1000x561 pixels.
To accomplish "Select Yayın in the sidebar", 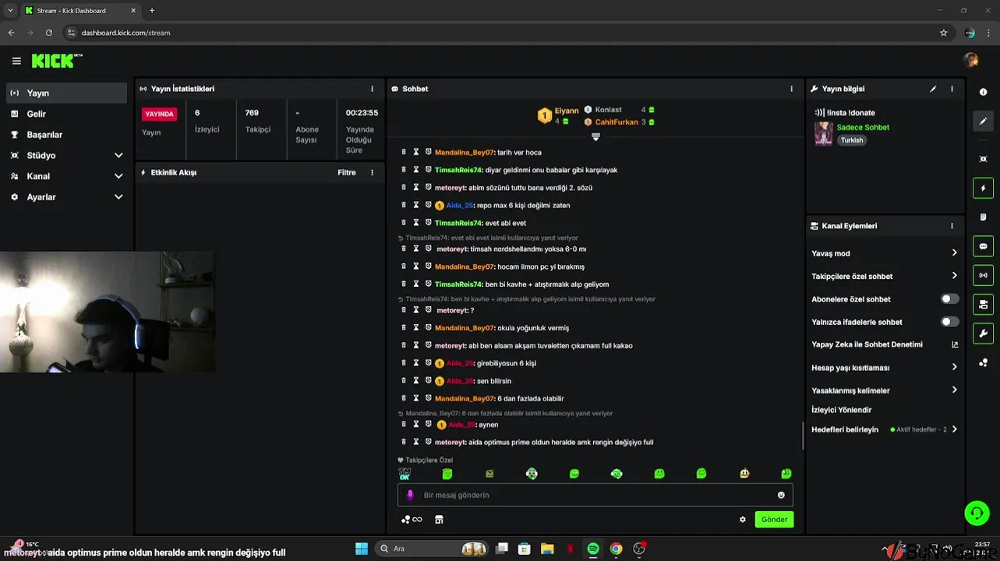I will pyautogui.click(x=66, y=93).
